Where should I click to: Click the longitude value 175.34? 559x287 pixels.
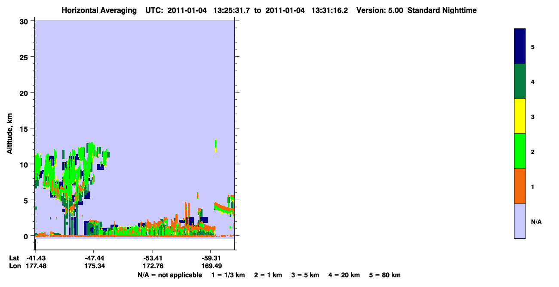95,266
